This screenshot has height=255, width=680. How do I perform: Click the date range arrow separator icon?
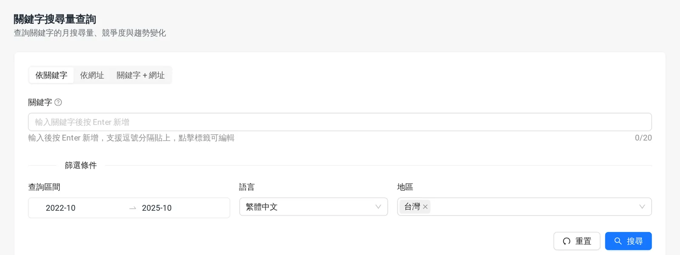133,208
